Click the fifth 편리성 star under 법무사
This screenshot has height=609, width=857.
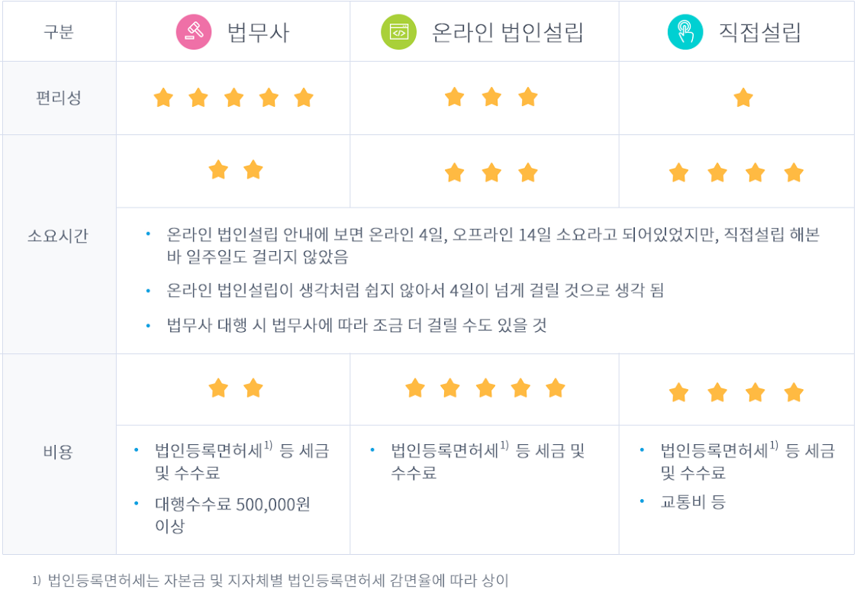(303, 98)
